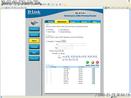This screenshot has height=98, width=131.
Task: Click the orange Cancel X icon
Action: pos(92,62)
